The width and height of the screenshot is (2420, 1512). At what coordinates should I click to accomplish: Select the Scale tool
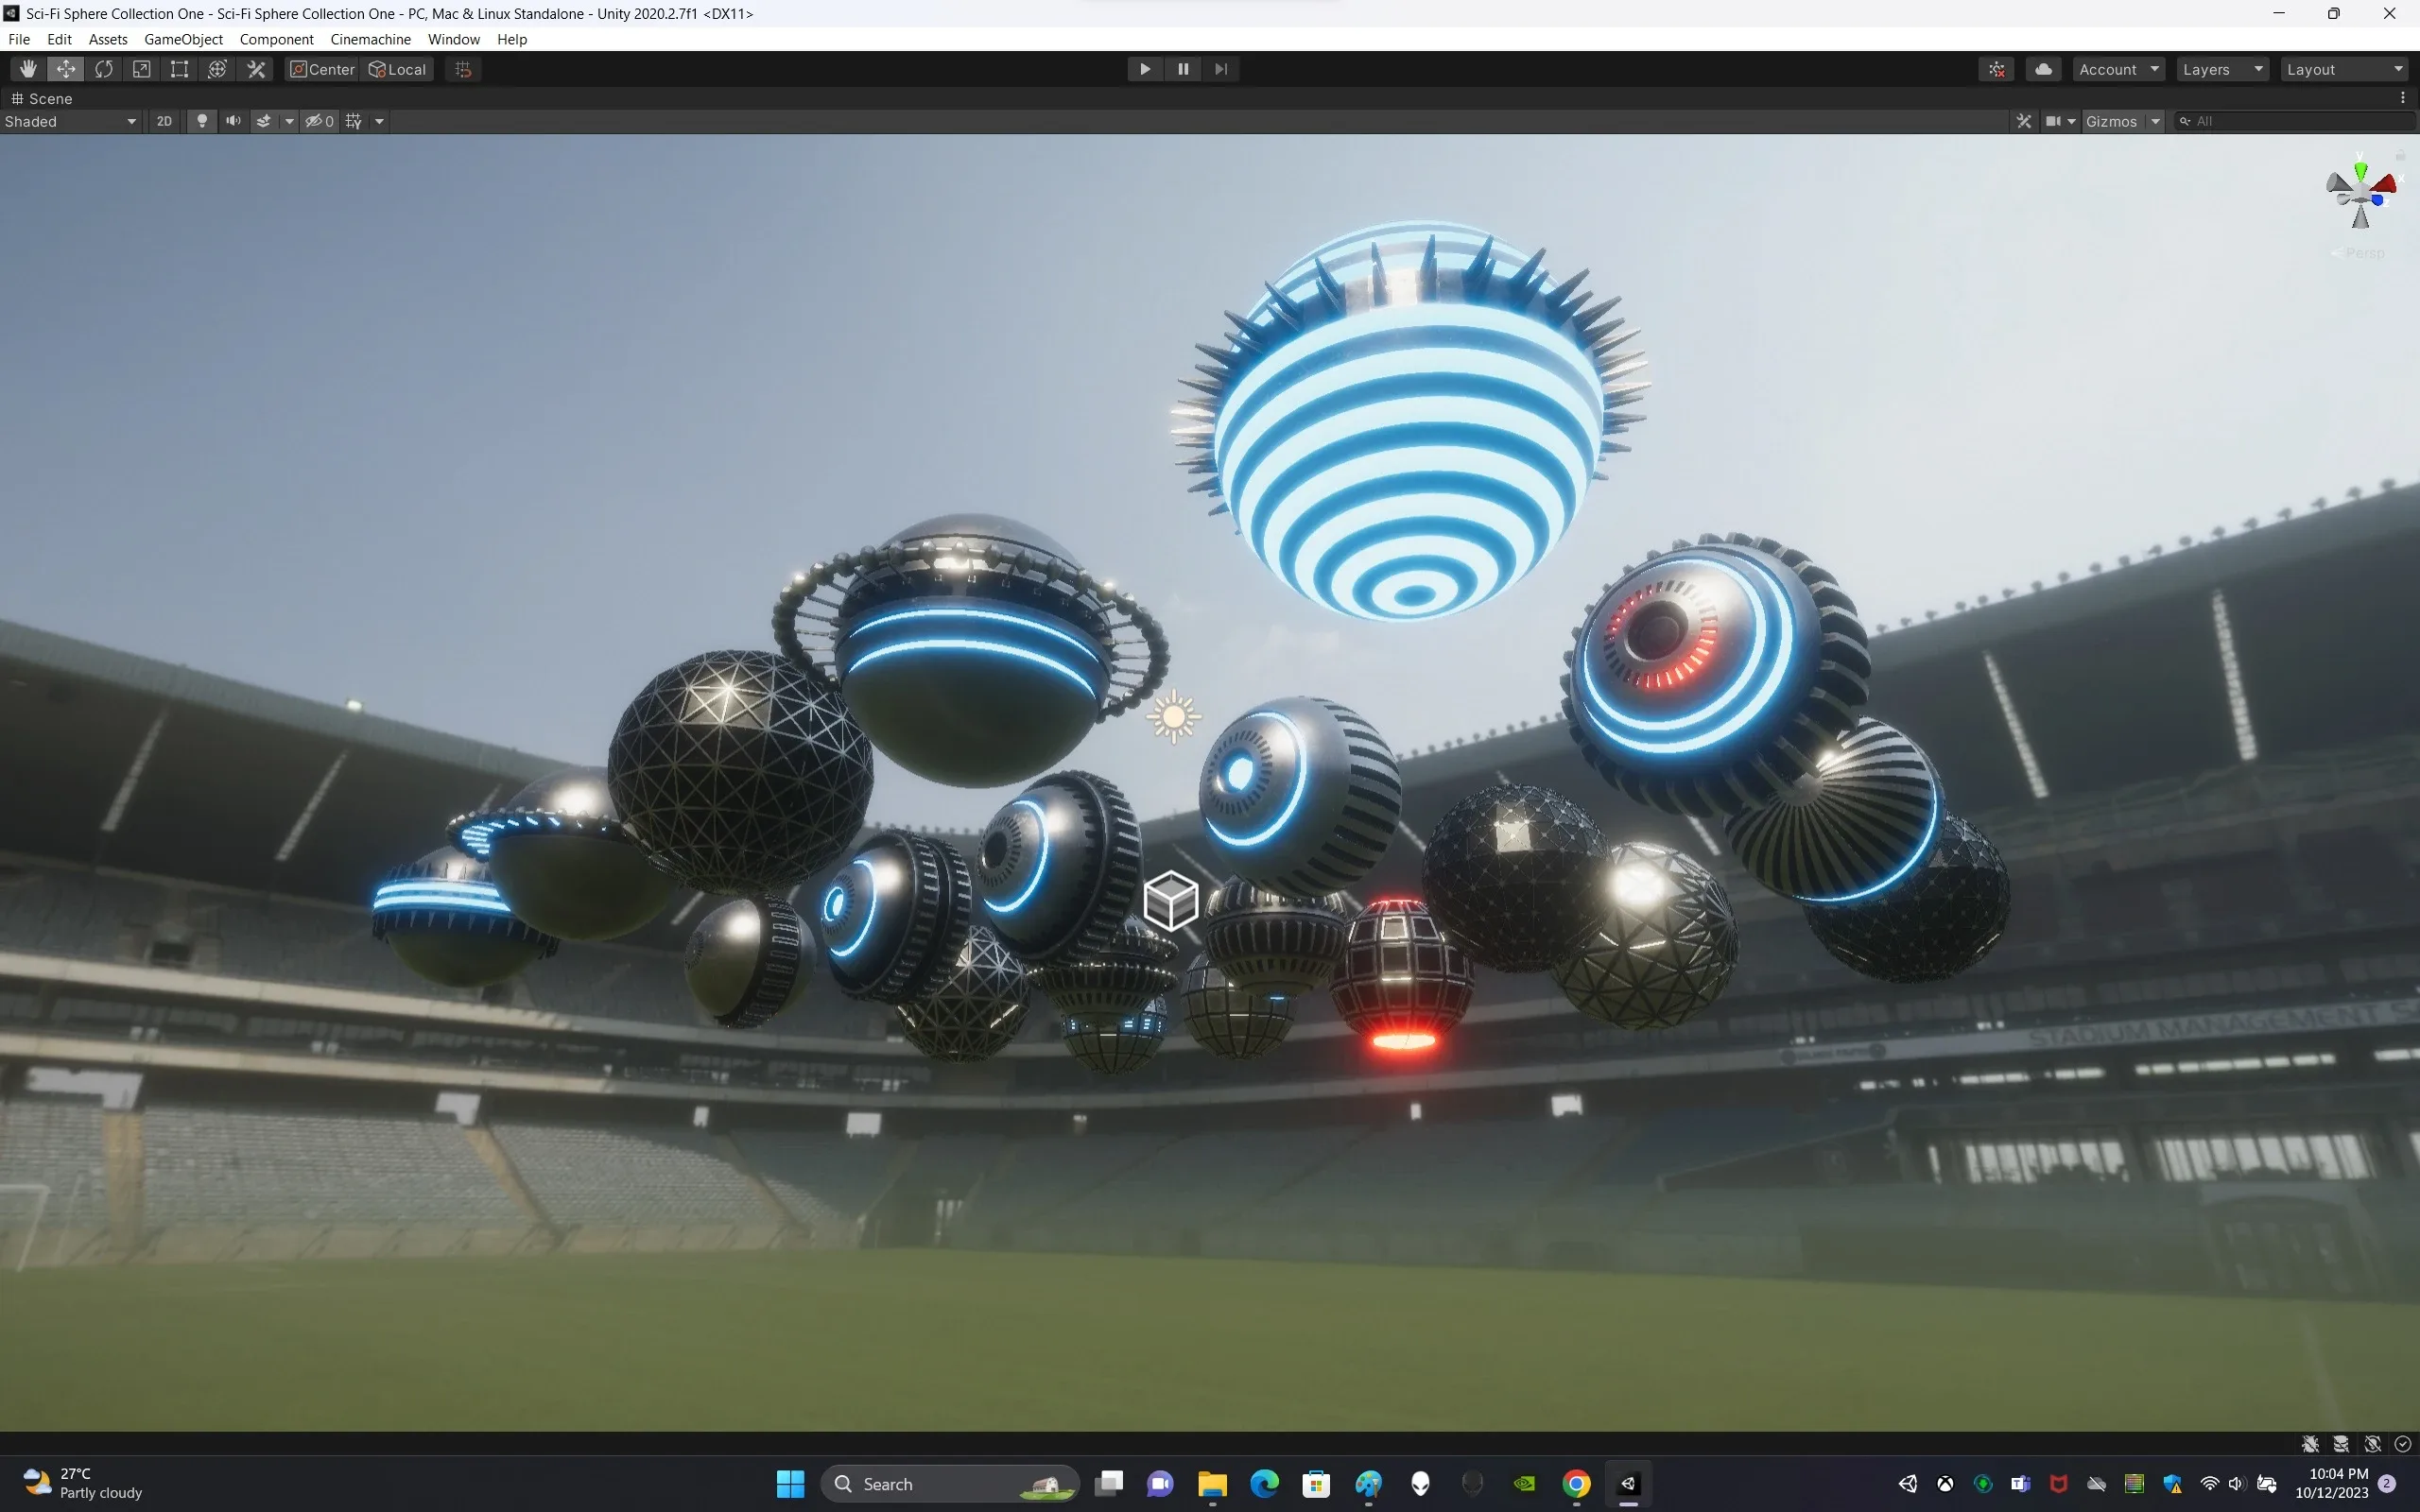(142, 69)
